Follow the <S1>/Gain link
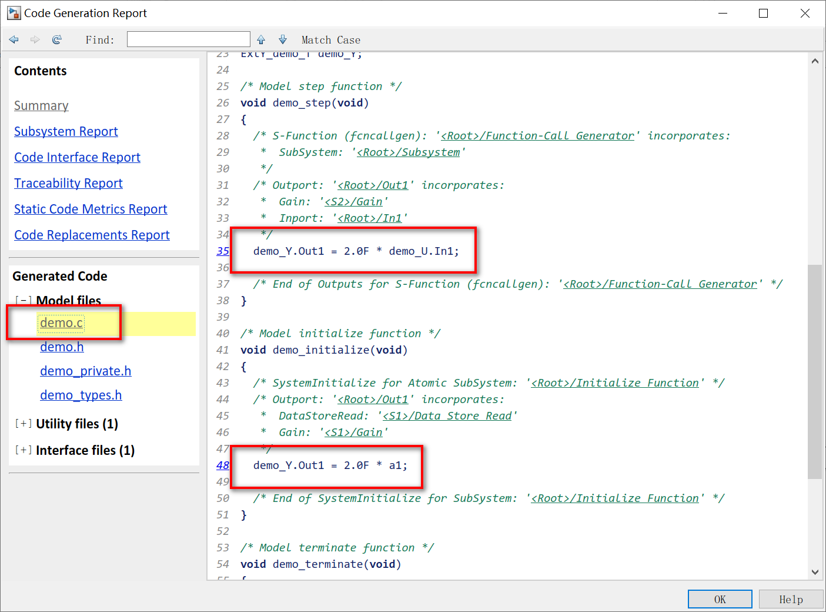This screenshot has height=612, width=826. (x=353, y=433)
